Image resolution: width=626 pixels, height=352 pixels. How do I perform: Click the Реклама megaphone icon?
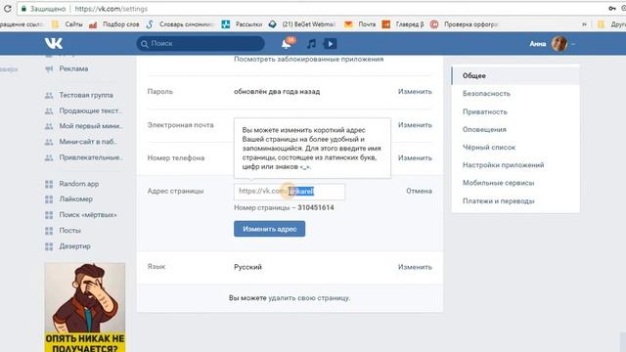pos(49,69)
